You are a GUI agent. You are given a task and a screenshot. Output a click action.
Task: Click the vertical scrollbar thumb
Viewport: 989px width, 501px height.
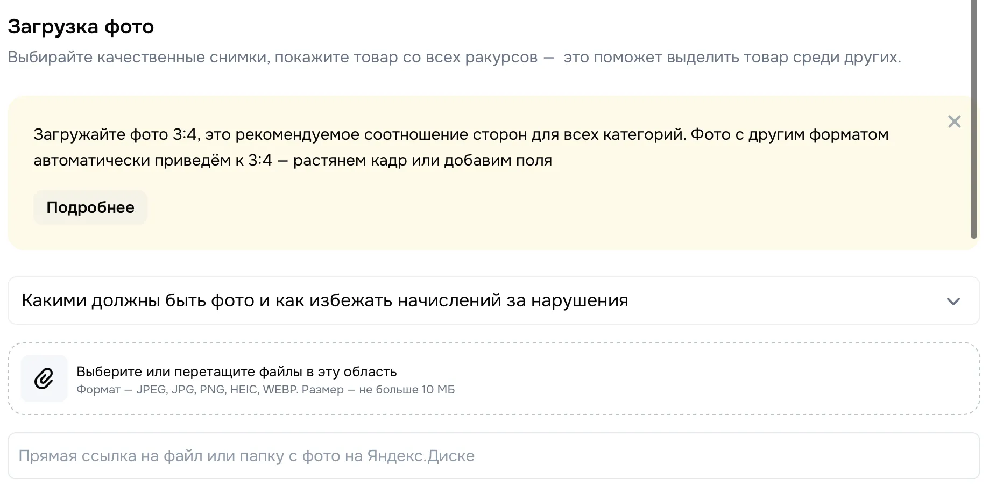point(973,118)
